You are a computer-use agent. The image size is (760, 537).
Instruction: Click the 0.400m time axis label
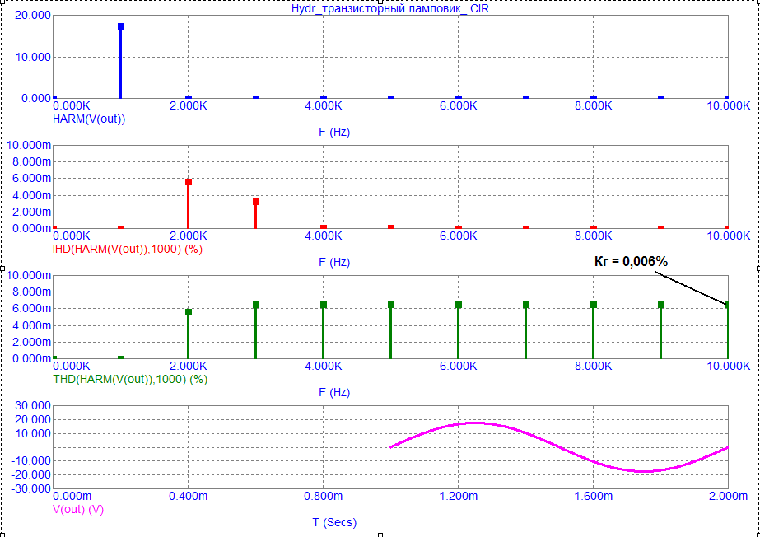(x=188, y=497)
